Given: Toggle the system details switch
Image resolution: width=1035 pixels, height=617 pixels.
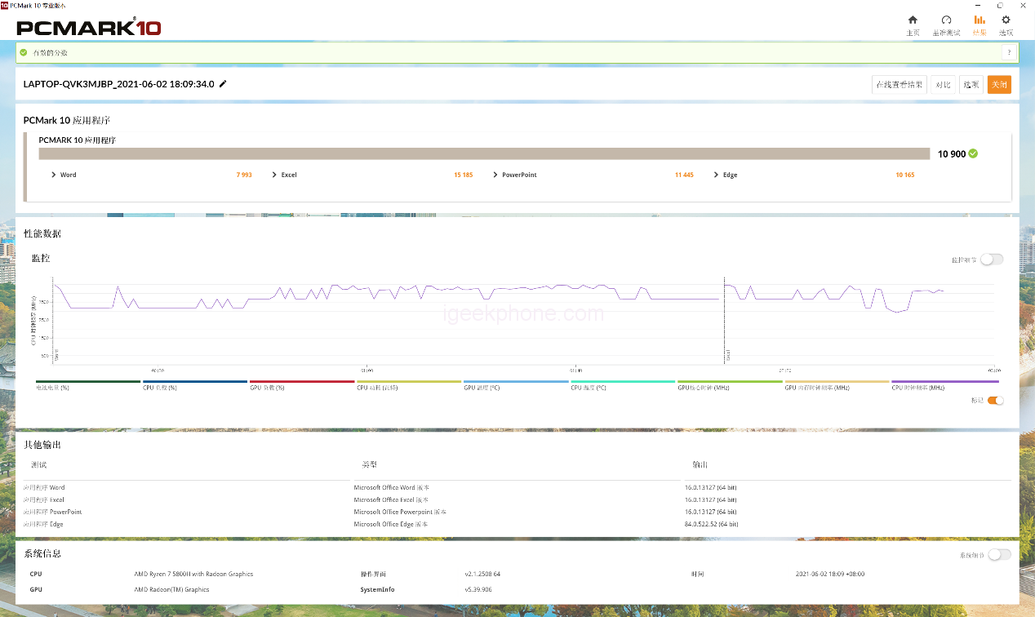Looking at the screenshot, I should coord(999,555).
